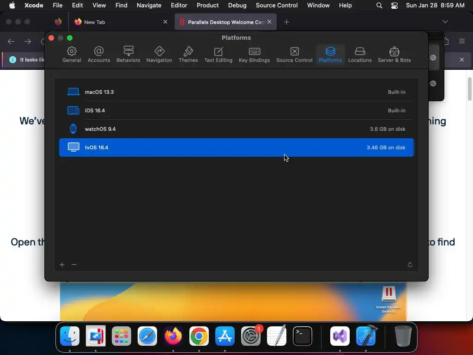Open the Window menu

click(318, 5)
